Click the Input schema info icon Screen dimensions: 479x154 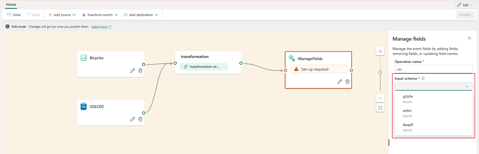tap(423, 78)
